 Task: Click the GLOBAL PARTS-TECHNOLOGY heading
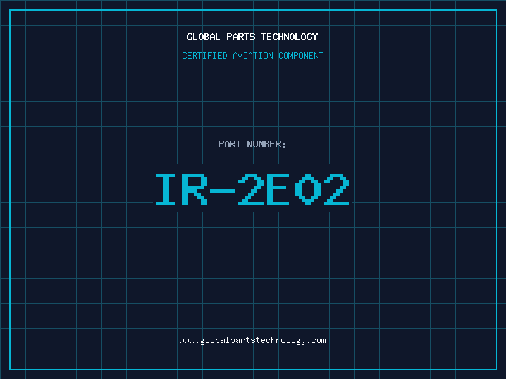click(252, 37)
